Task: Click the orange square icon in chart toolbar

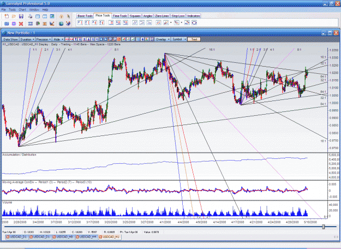Action: pos(119,39)
